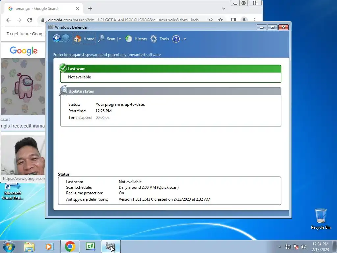The width and height of the screenshot is (337, 253).
Task: Expand the Scan options dropdown arrow
Action: coord(120,39)
